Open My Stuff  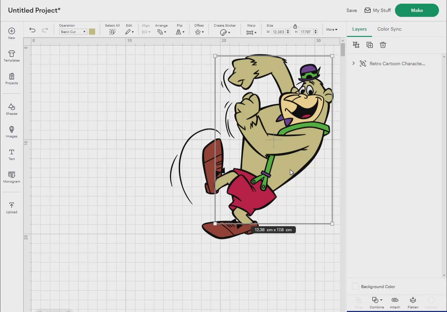tap(378, 10)
